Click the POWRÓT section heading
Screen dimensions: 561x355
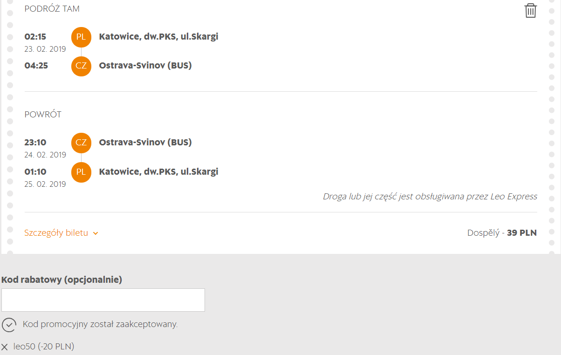43,115
